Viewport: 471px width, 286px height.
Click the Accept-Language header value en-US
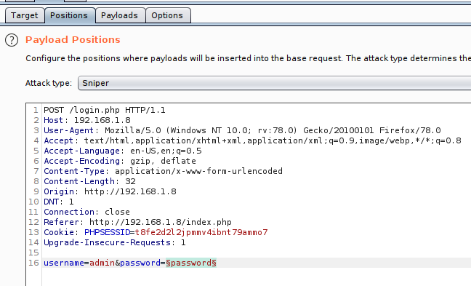[166, 151]
